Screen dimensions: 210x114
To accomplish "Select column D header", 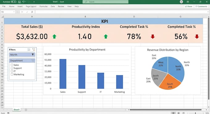I will click(x=134, y=17).
